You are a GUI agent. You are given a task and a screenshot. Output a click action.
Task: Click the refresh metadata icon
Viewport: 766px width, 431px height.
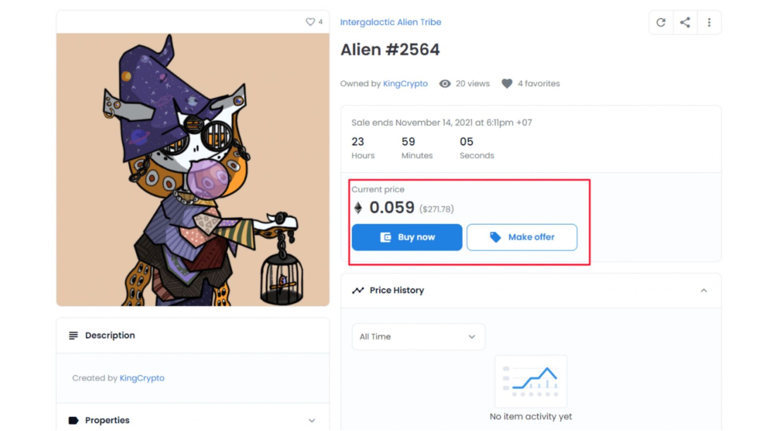point(661,22)
